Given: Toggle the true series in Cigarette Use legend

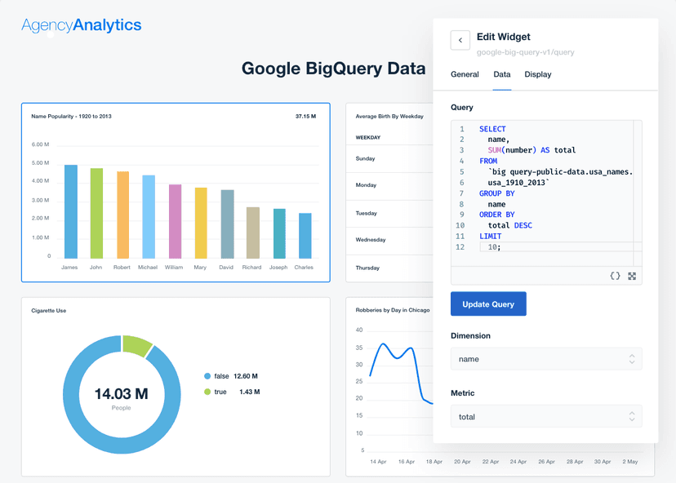Looking at the screenshot, I should click(220, 391).
